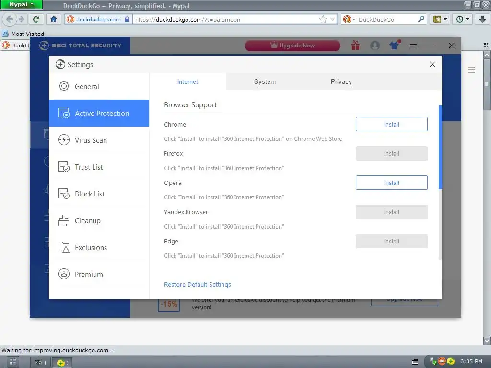The image size is (491, 368).
Task: Open the gift box icon
Action: [355, 46]
